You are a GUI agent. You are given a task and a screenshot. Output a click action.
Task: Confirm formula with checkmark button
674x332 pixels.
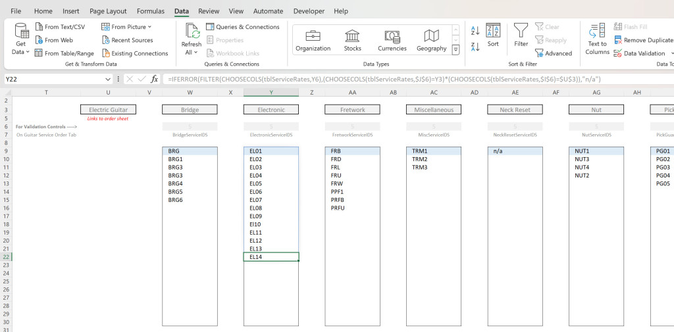(x=142, y=80)
